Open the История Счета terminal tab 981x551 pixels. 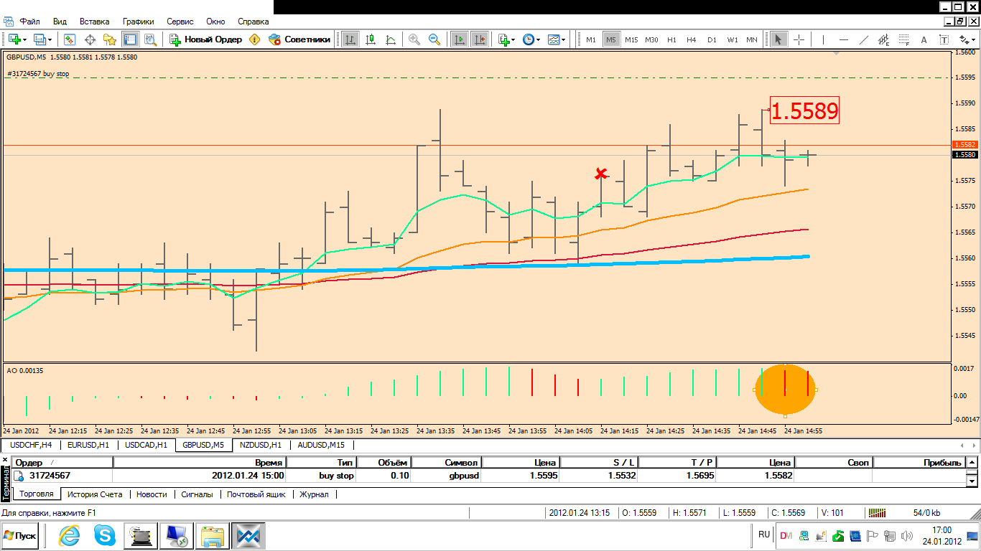click(x=94, y=494)
